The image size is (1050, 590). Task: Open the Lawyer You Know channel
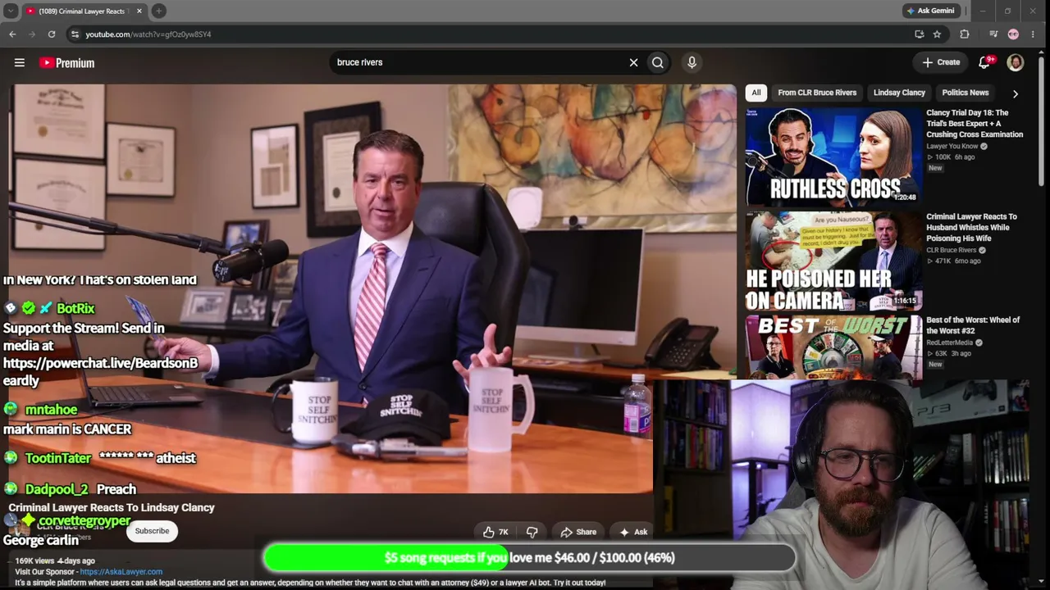click(952, 147)
